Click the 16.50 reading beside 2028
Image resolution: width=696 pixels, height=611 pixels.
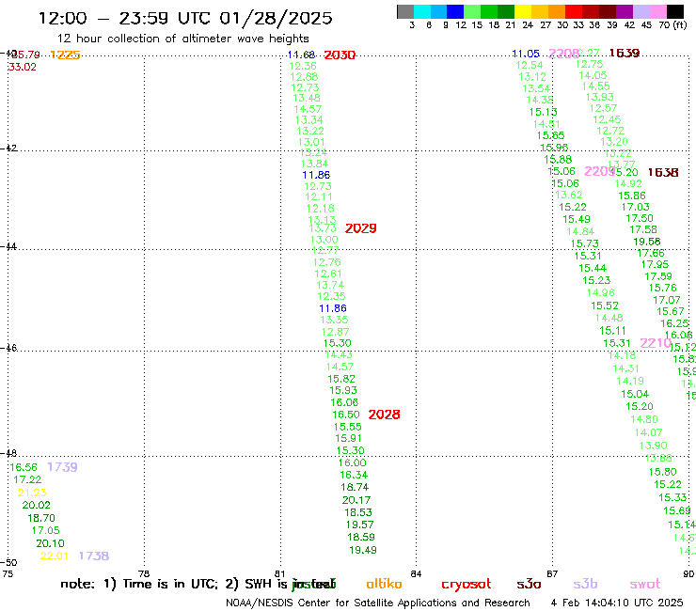pos(346,415)
